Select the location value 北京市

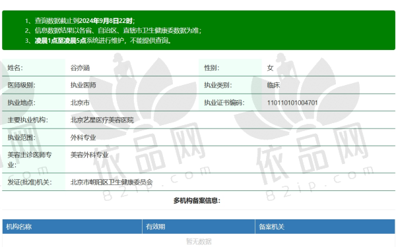point(80,103)
